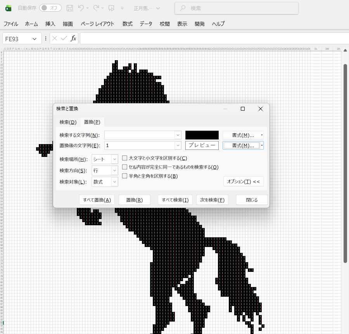Screen dimensions: 349x334
Task: Expand the 検索方向 dropdown showing 行
Action: click(x=105, y=170)
